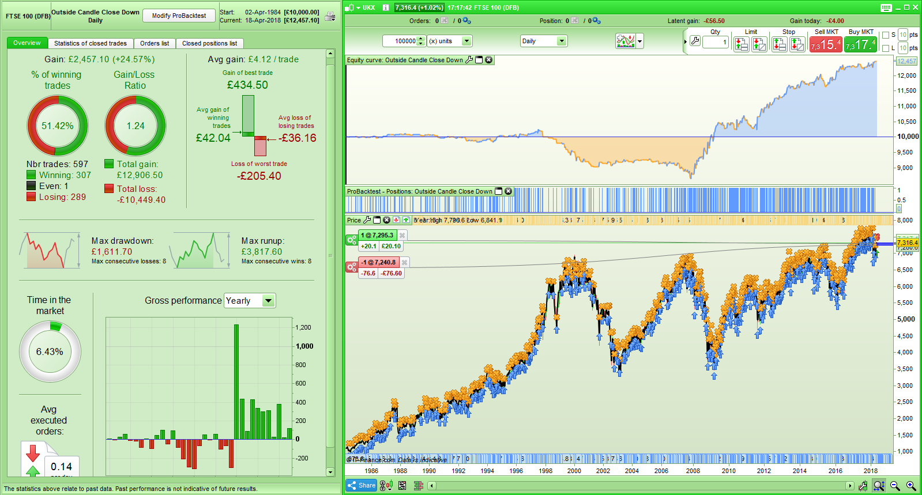Click the second Stop order icon
922x495 pixels.
[797, 44]
